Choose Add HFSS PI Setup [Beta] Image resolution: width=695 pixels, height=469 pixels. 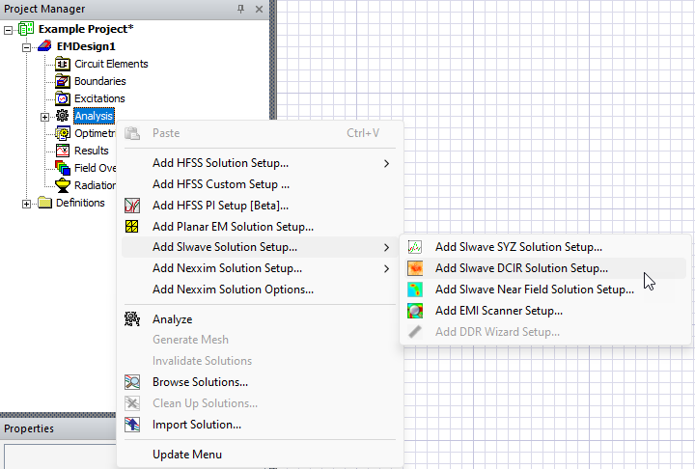click(x=260, y=206)
